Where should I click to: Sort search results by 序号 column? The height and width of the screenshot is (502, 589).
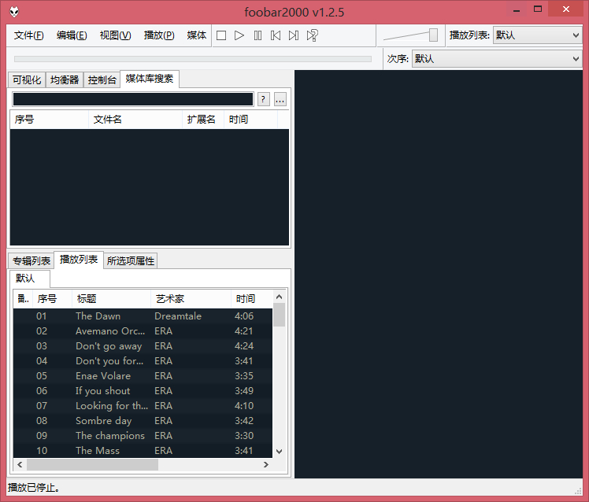click(x=49, y=120)
